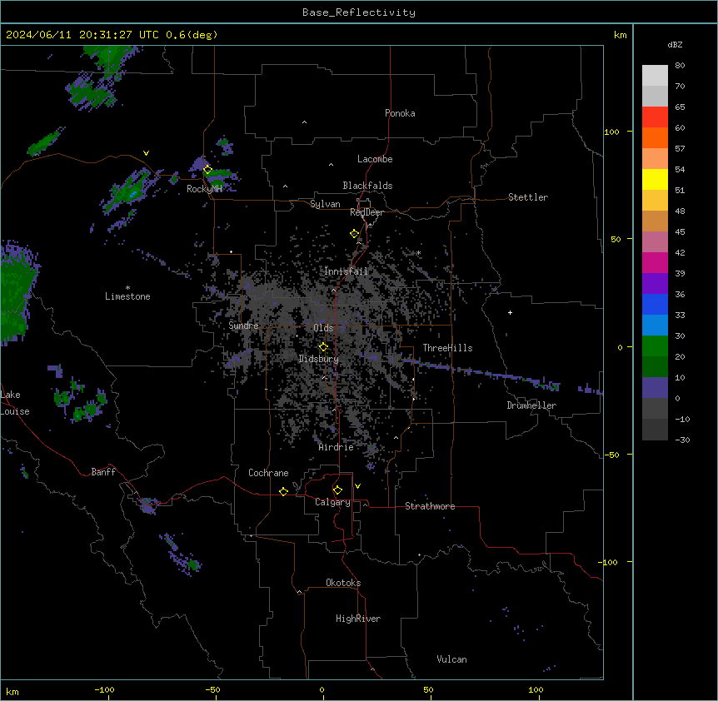The width and height of the screenshot is (718, 701).
Task: Click the Vulcan city label
Action: pos(452,659)
